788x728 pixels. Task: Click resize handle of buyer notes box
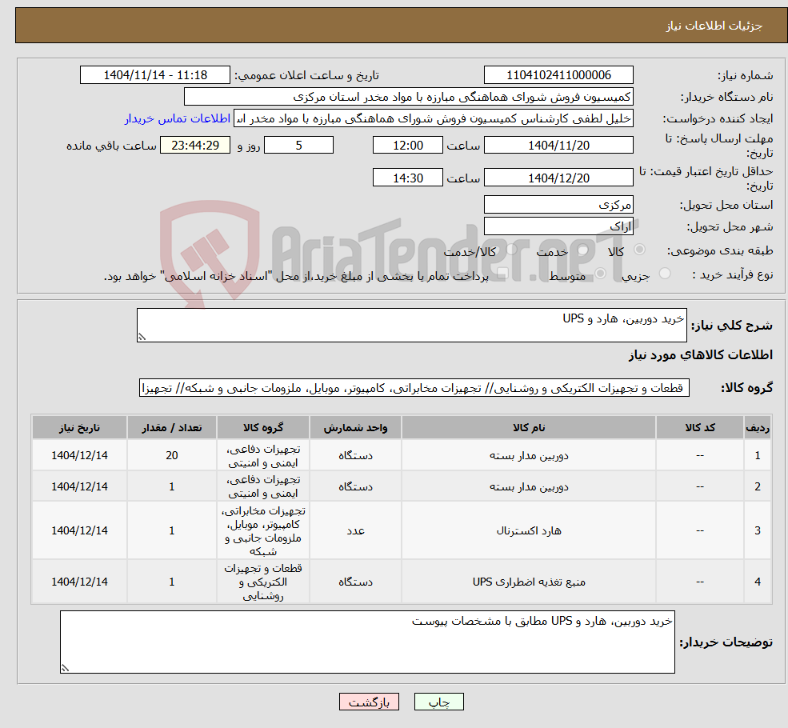tap(65, 668)
